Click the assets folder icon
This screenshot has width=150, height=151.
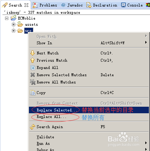point(20,24)
